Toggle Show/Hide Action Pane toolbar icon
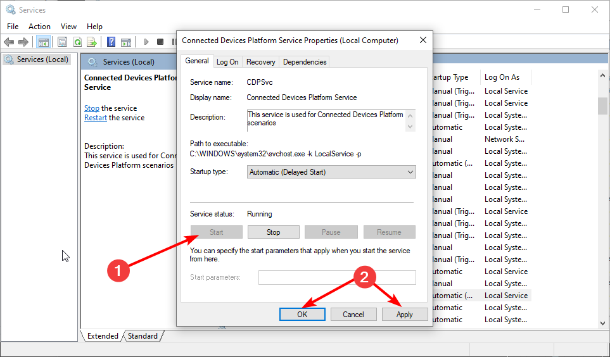This screenshot has width=610, height=357. [126, 42]
